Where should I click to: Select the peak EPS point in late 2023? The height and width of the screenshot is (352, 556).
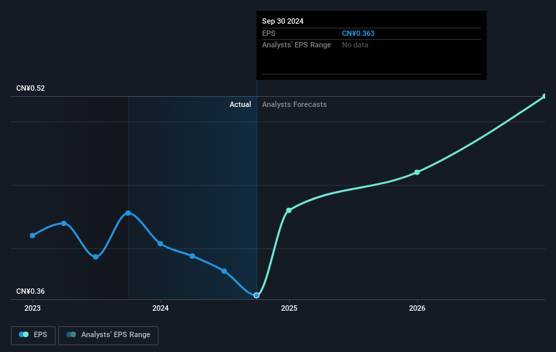coord(128,213)
